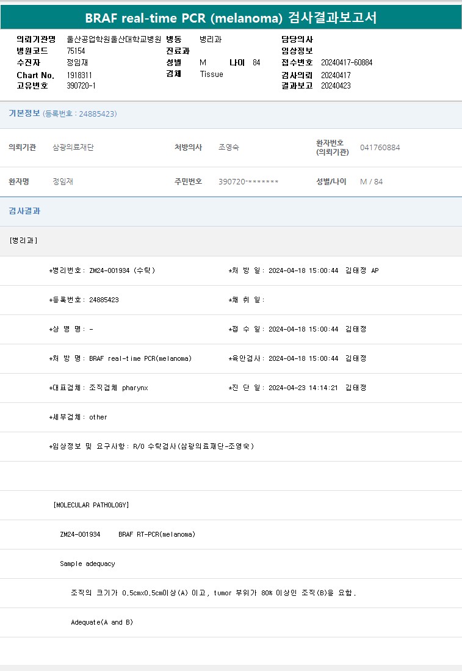The height and width of the screenshot is (671, 462).
Task: Click 대표검체 조직검체 pharynx line
Action: point(99,388)
